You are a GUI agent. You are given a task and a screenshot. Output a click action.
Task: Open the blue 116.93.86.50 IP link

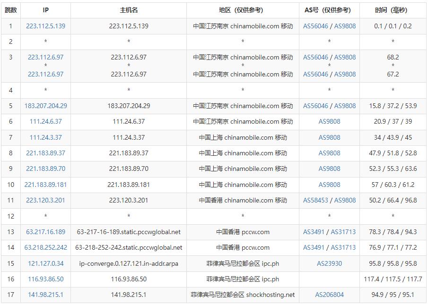pos(45,279)
